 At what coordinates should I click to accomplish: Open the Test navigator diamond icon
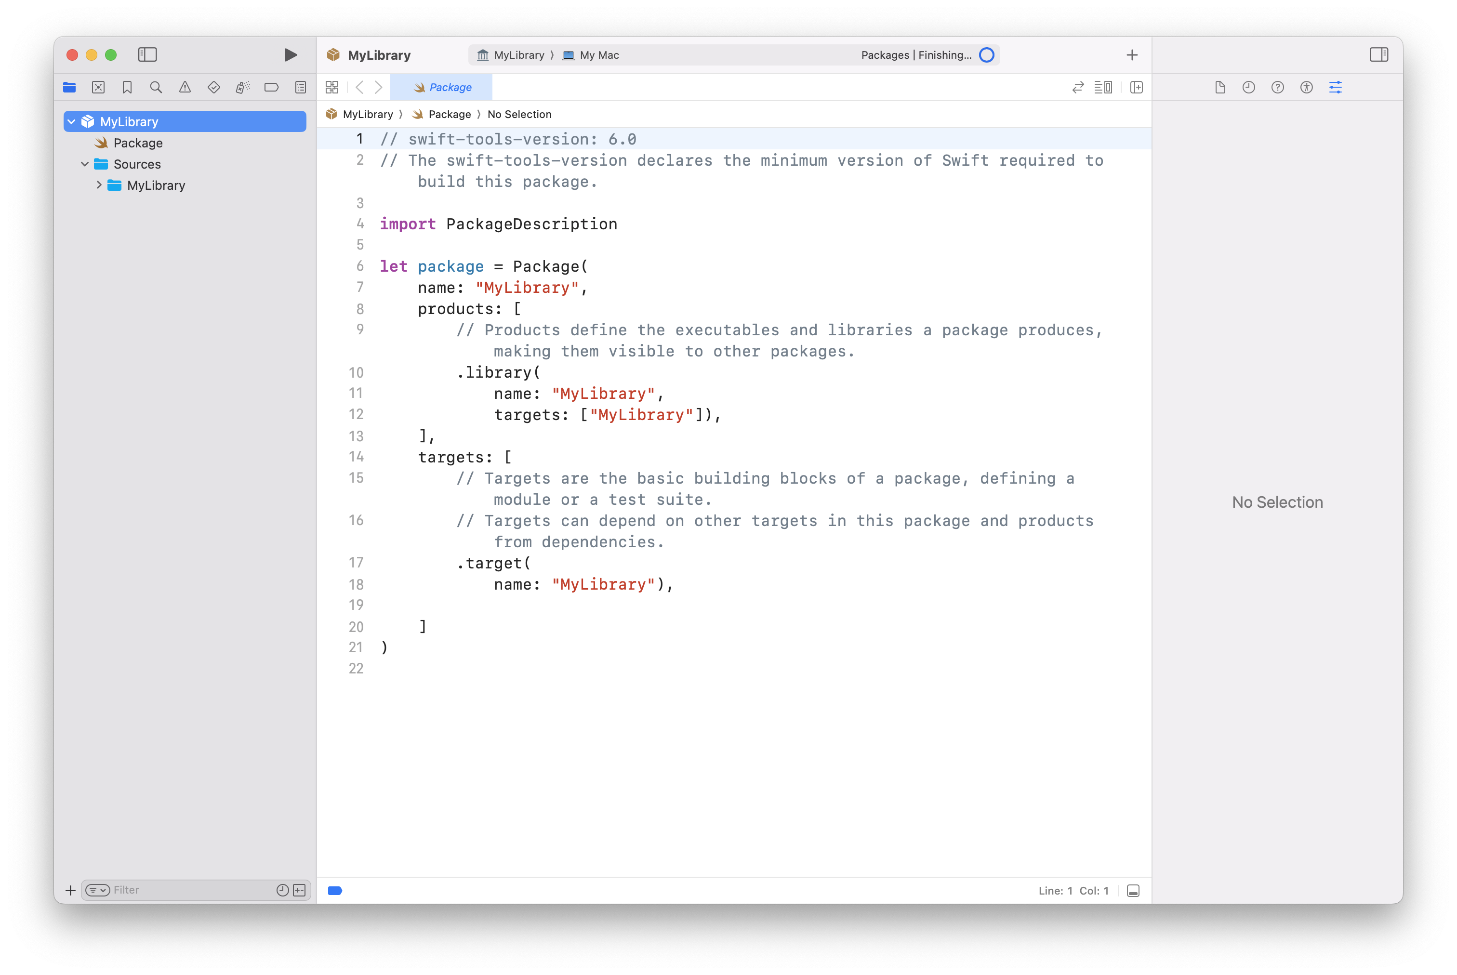213,88
